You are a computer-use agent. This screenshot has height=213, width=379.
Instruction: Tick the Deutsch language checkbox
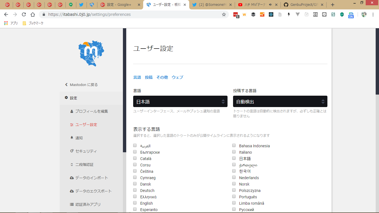coord(135,190)
